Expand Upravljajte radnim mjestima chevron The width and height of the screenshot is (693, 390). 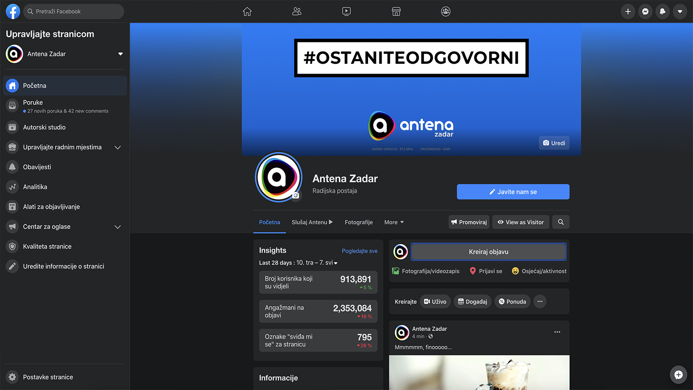pyautogui.click(x=117, y=147)
